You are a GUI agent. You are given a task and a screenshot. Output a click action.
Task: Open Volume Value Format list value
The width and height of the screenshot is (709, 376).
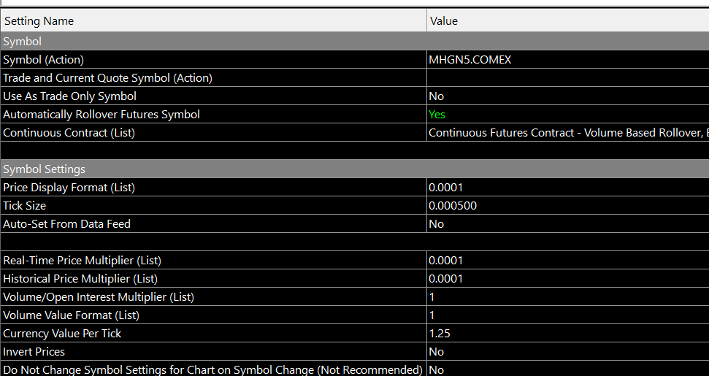click(432, 315)
